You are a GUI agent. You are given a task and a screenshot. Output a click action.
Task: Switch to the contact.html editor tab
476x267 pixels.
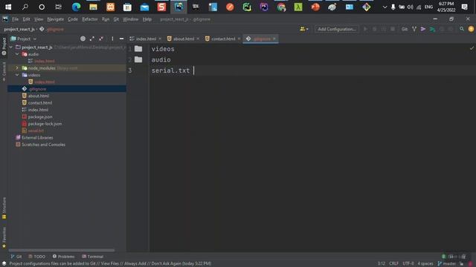click(x=223, y=39)
